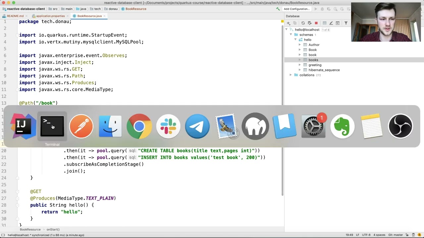The width and height of the screenshot is (424, 238).
Task: Click reactive-database-client breadcrumb
Action: point(23,9)
